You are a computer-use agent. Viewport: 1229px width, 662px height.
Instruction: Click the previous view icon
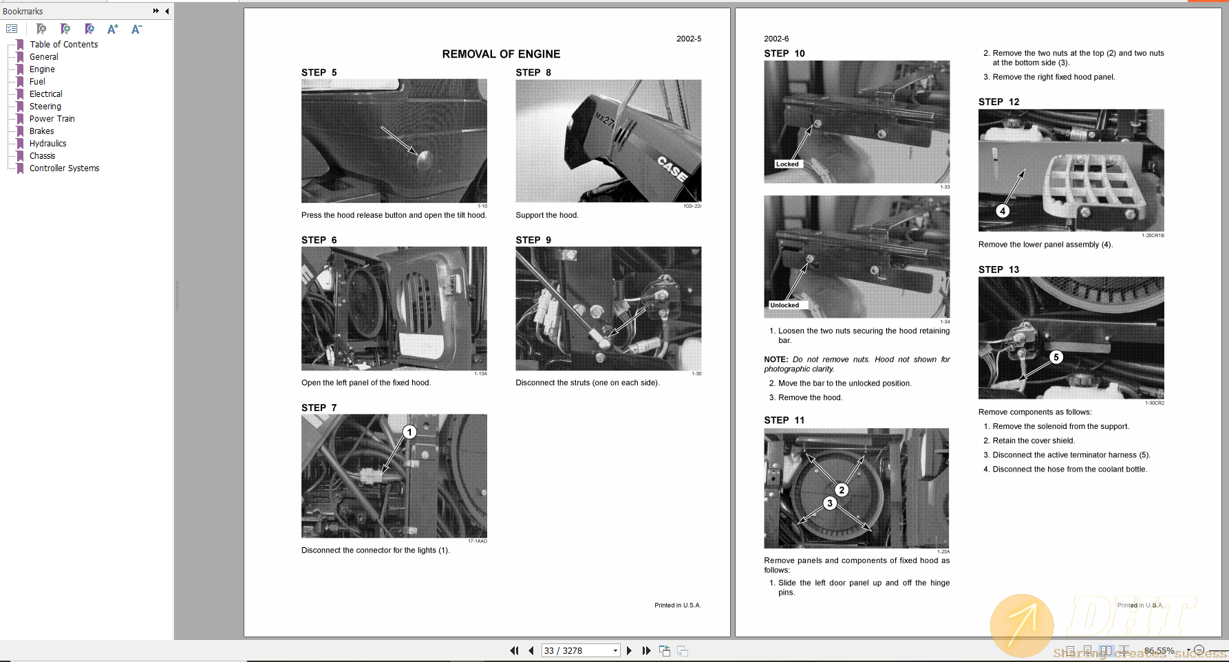tap(665, 650)
